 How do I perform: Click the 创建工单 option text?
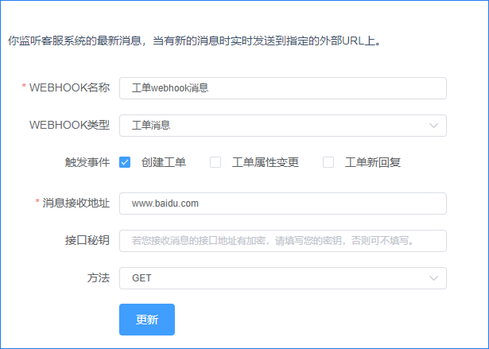click(x=164, y=163)
